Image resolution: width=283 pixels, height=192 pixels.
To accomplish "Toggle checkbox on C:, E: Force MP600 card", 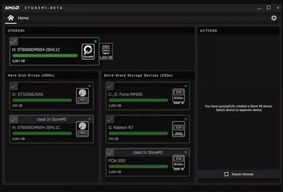I will tap(110, 86).
